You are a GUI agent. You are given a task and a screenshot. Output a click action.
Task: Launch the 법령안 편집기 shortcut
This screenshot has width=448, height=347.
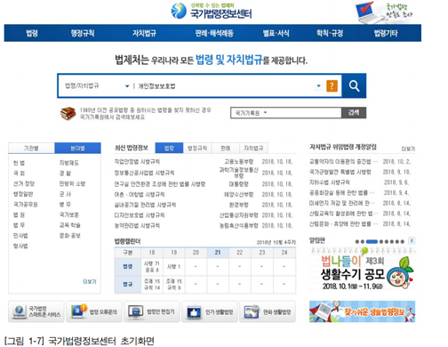point(152,311)
